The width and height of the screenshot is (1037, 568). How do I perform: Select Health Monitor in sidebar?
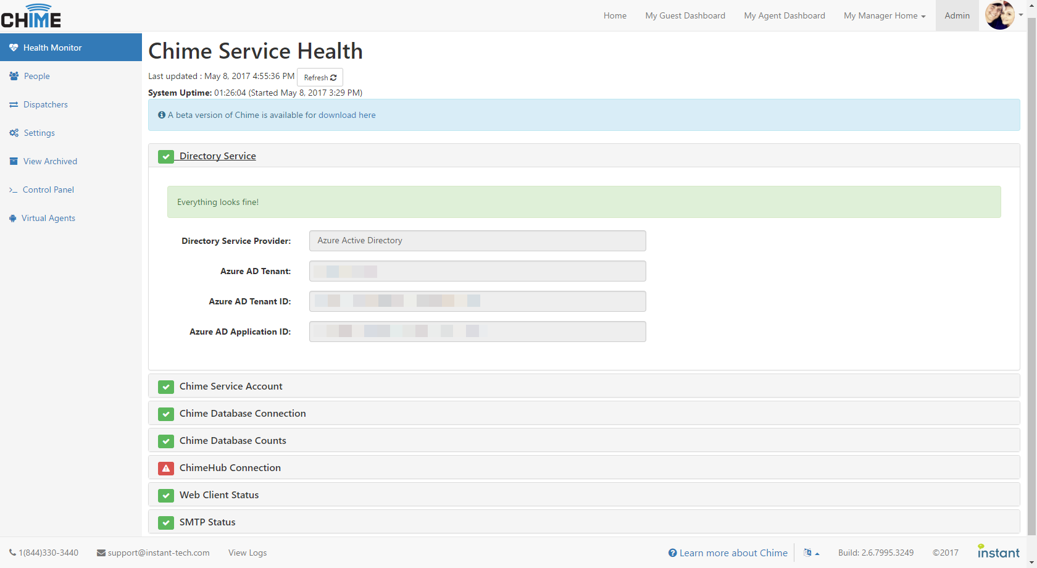pos(71,48)
